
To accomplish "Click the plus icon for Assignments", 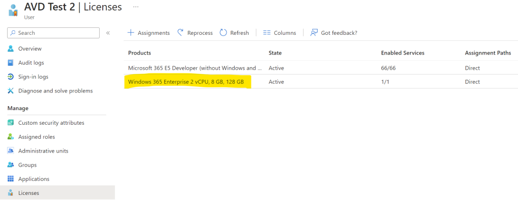I will point(131,33).
